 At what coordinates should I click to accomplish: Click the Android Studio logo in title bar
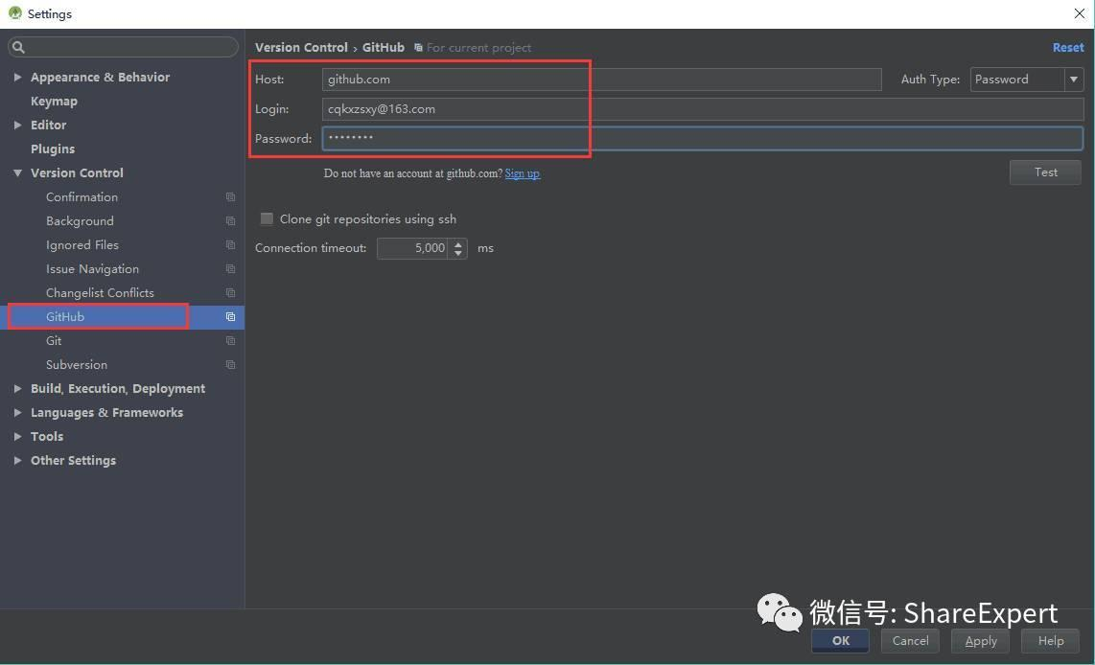point(14,13)
